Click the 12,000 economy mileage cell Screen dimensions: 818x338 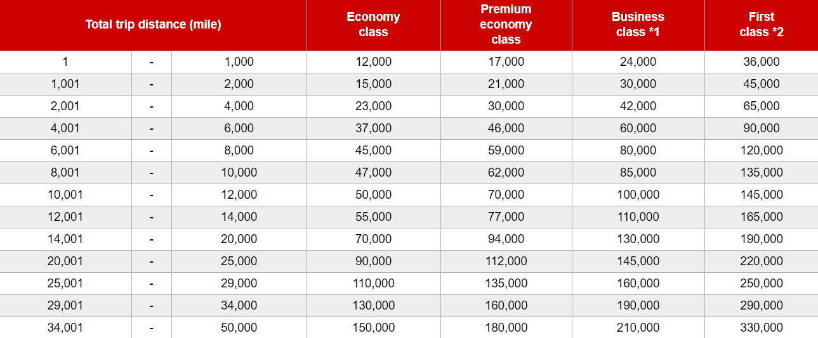pos(373,62)
